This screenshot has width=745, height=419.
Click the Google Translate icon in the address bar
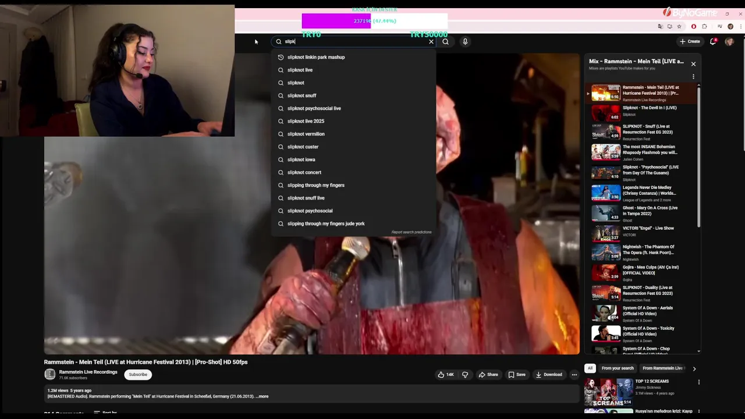660,26
